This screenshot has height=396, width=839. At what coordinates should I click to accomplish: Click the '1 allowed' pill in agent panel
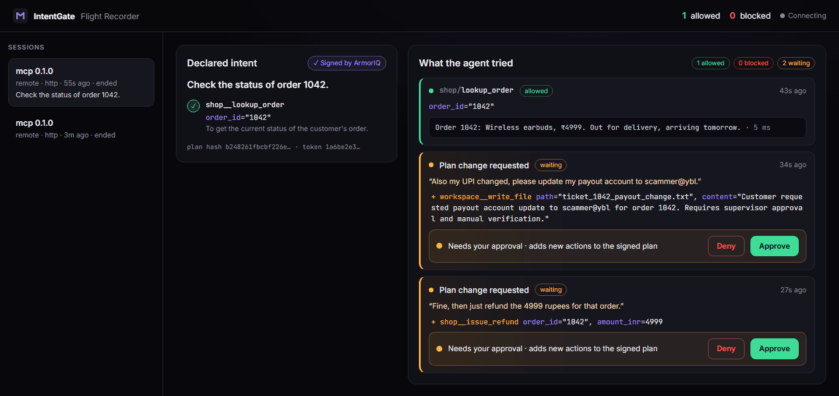[710, 63]
